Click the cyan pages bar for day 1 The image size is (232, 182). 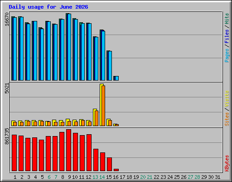point(15,49)
